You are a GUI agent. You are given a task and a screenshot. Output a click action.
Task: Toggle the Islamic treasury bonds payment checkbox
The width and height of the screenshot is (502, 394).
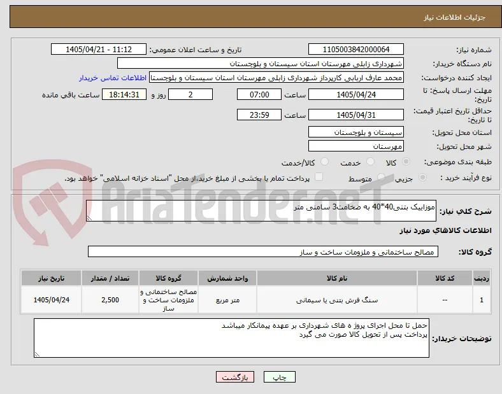pos(319,177)
